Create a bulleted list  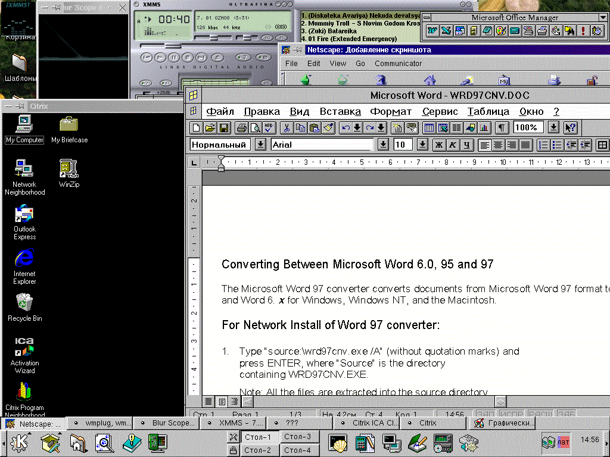pos(557,145)
